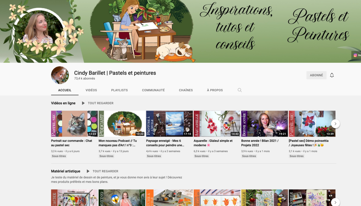The width and height of the screenshot is (361, 206).
Task: Toggle the ABONNÉ subscription button
Action: [316, 75]
